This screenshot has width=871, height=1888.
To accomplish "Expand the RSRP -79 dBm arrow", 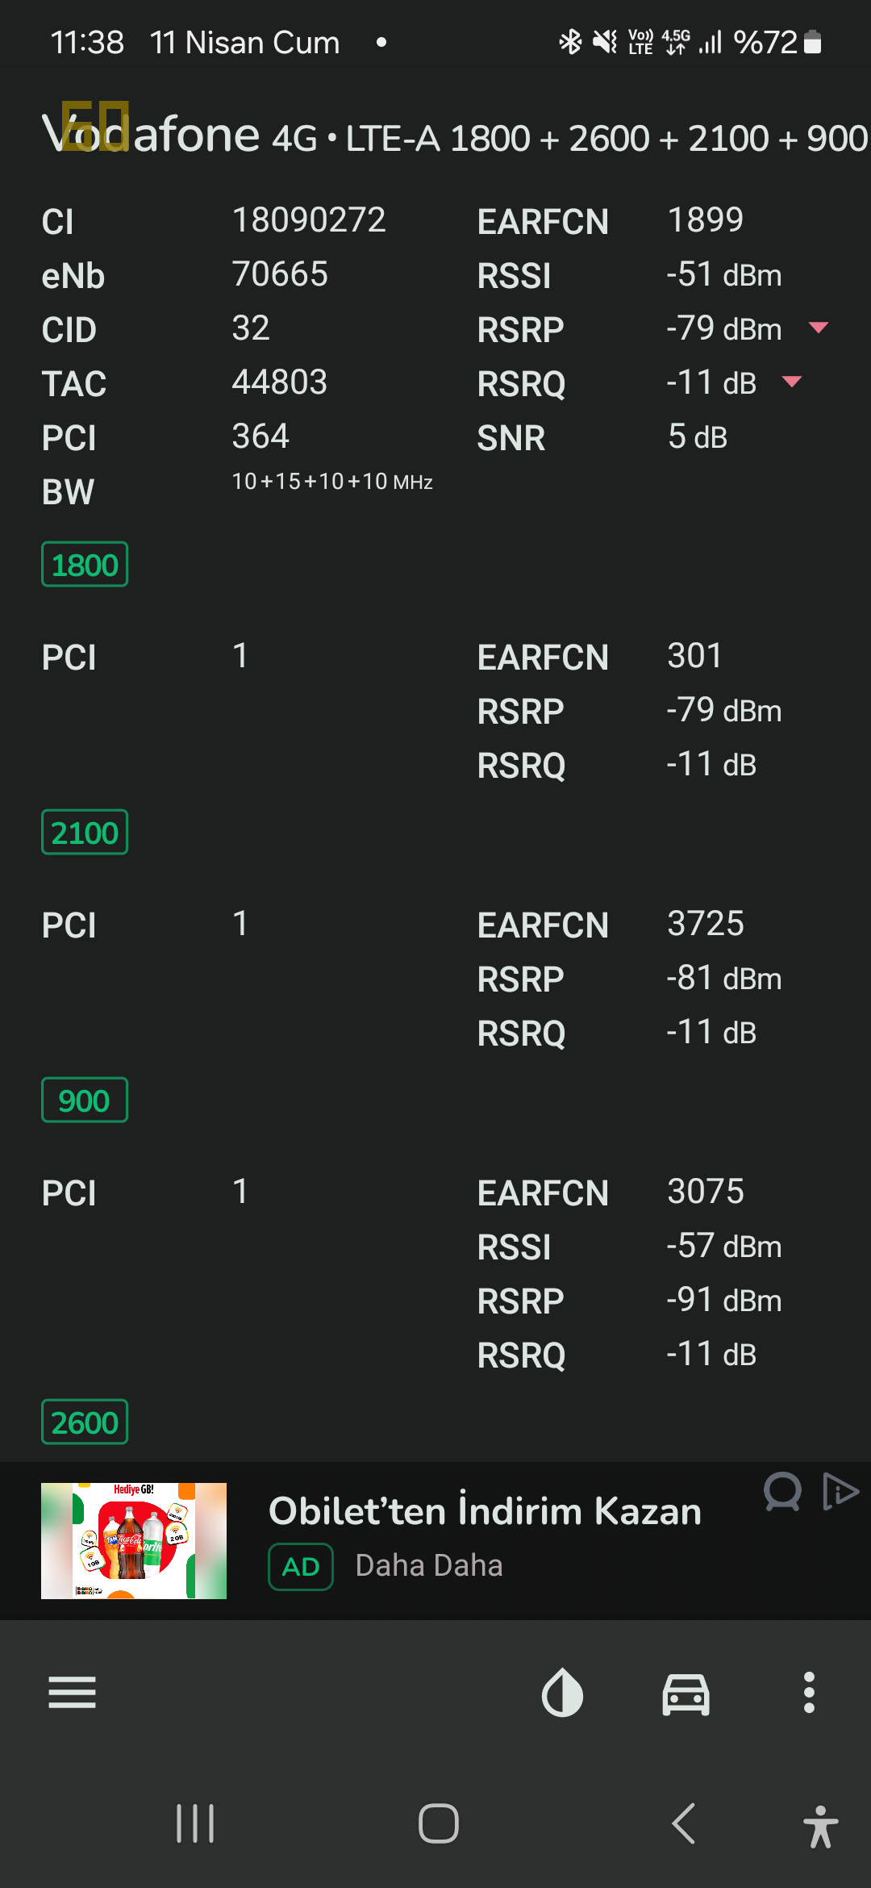I will 819,328.
